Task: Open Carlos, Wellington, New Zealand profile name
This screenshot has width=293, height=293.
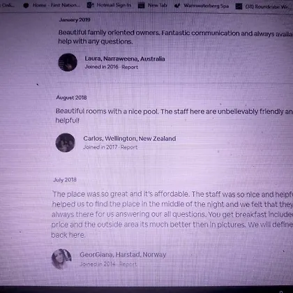Action: tap(130, 139)
